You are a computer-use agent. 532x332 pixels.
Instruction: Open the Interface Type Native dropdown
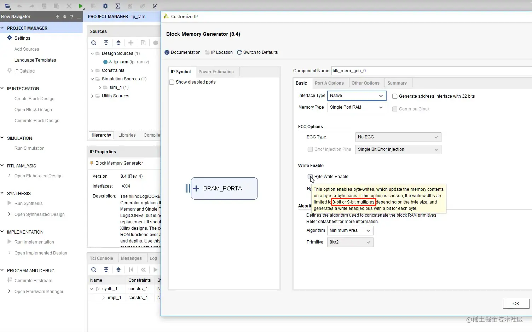(357, 96)
